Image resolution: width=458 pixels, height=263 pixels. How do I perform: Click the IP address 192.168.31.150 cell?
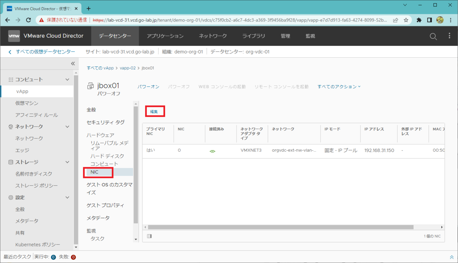(379, 151)
